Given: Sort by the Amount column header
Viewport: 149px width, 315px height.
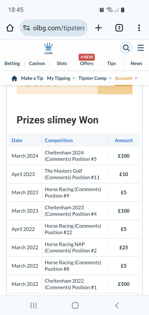Looking at the screenshot, I should (124, 141).
